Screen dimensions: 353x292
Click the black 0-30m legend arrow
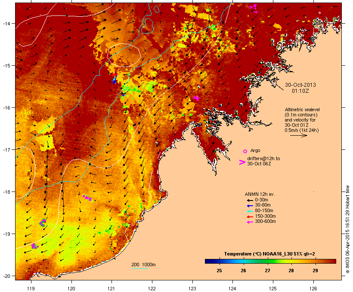pyautogui.click(x=250, y=200)
